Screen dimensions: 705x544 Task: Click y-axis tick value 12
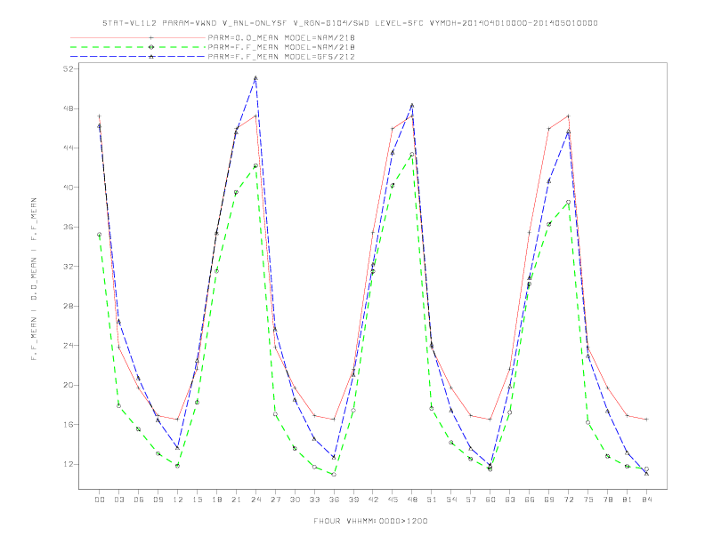[x=69, y=464]
